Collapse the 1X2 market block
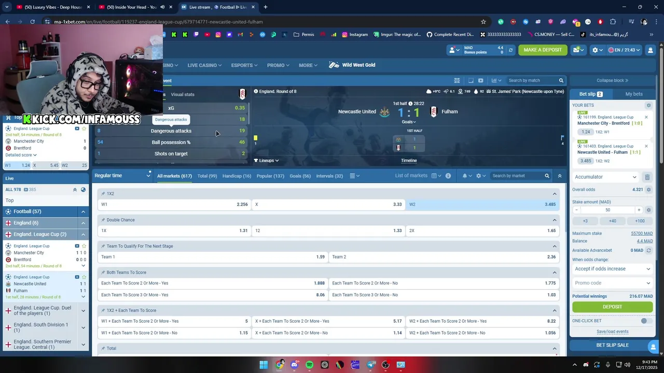 pyautogui.click(x=555, y=194)
